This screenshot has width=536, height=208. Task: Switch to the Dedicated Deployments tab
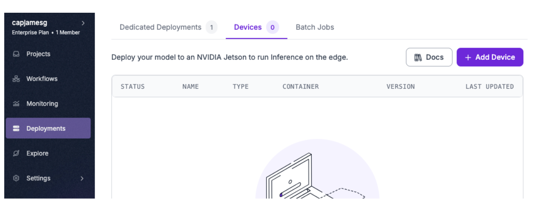161,27
